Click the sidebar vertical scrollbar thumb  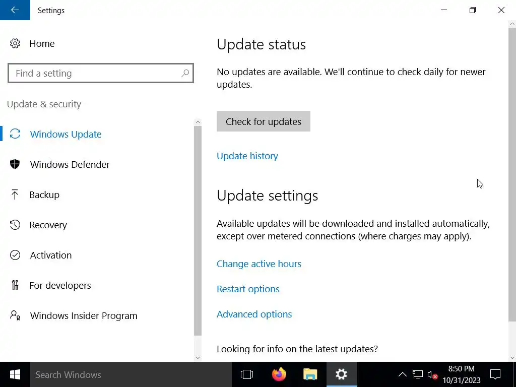(198, 230)
